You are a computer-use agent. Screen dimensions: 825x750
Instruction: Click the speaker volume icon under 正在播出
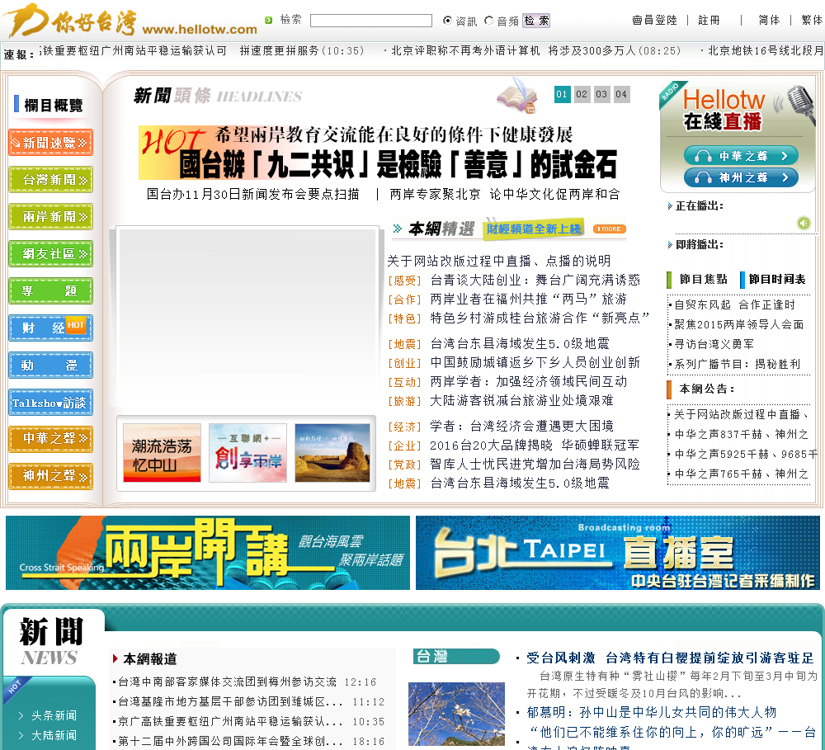[x=804, y=223]
